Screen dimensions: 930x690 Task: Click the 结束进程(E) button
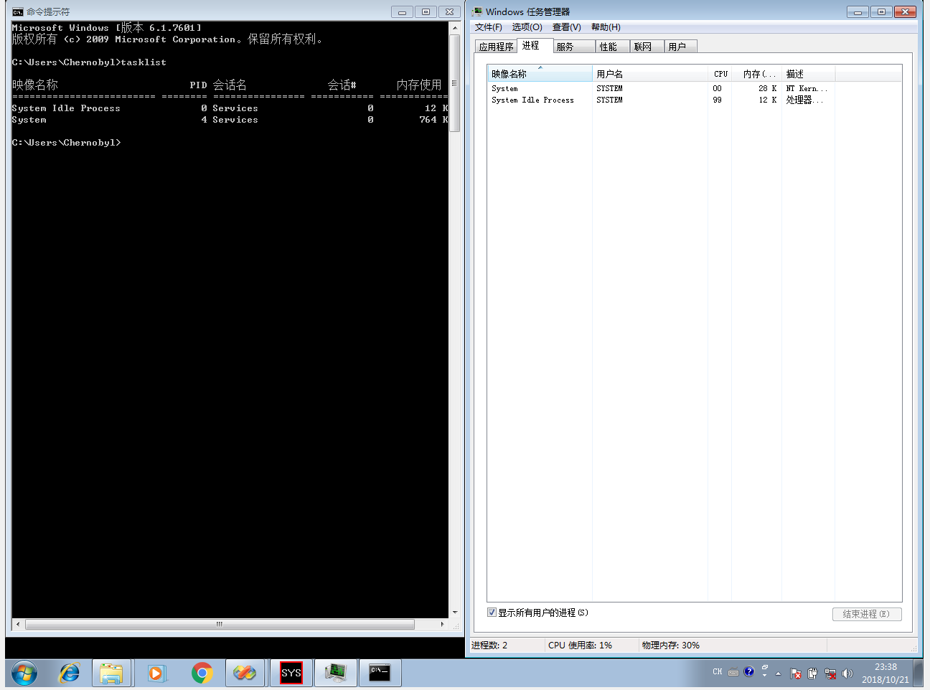tap(867, 614)
